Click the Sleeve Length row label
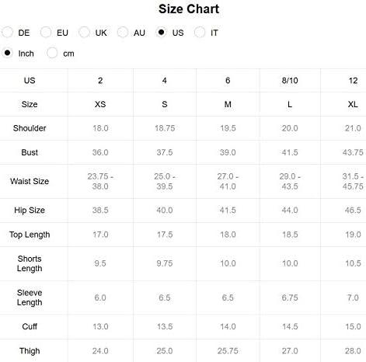Image resolution: width=366 pixels, height=362 pixels. pyautogui.click(x=30, y=298)
